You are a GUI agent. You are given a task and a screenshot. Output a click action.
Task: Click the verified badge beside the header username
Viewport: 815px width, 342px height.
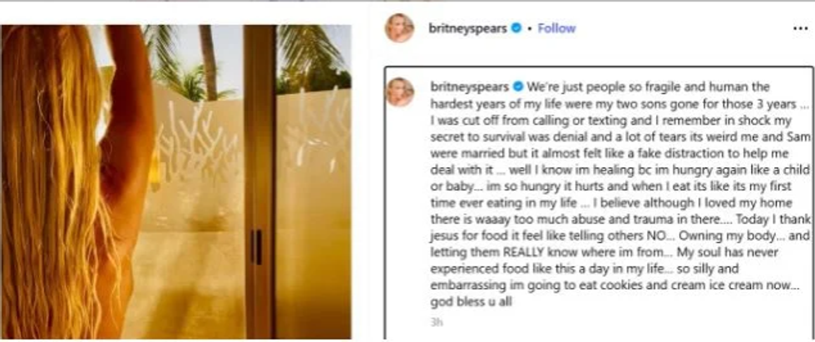coord(516,28)
